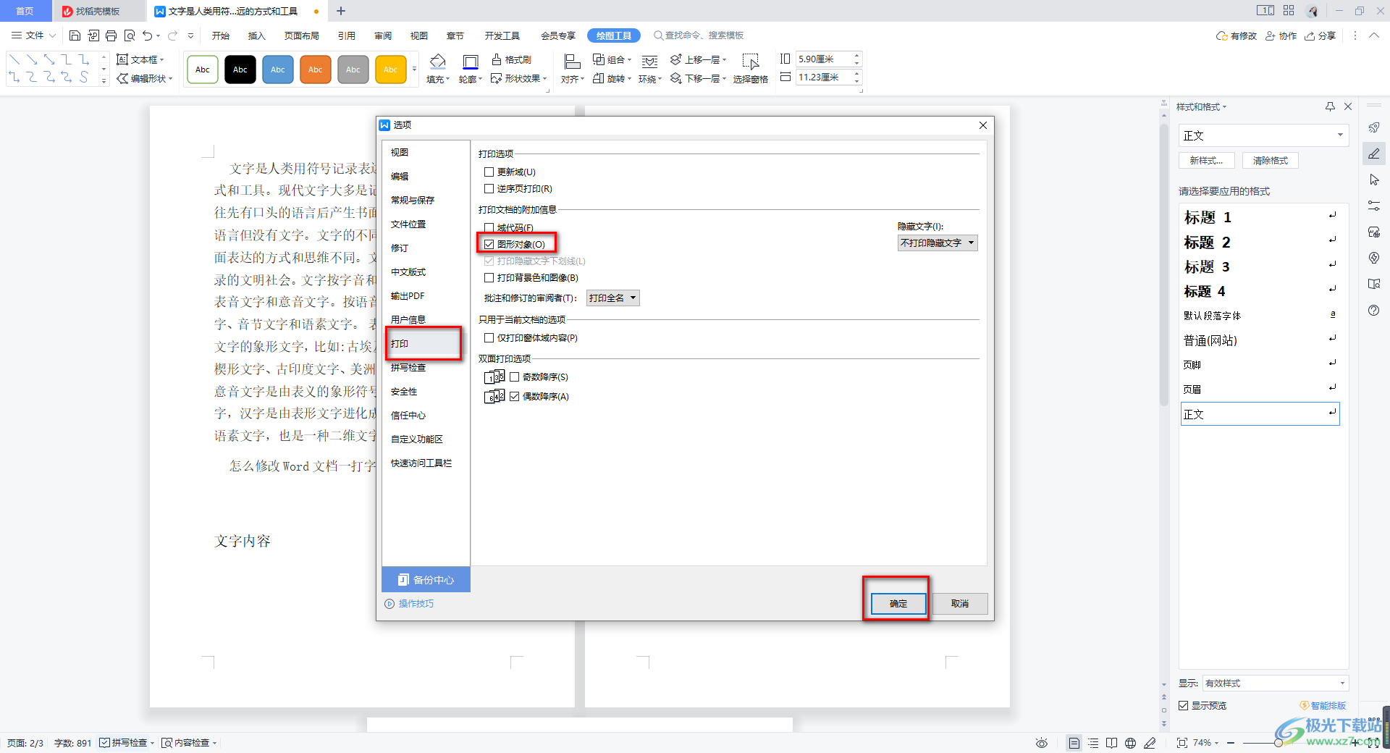
Task: Open the 打印全名 reviewer dropdown
Action: point(612,298)
